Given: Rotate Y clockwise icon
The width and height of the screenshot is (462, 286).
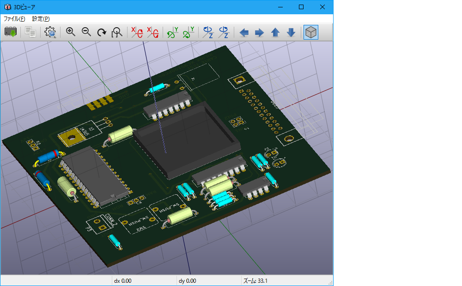Looking at the screenshot, I should click(x=173, y=32).
